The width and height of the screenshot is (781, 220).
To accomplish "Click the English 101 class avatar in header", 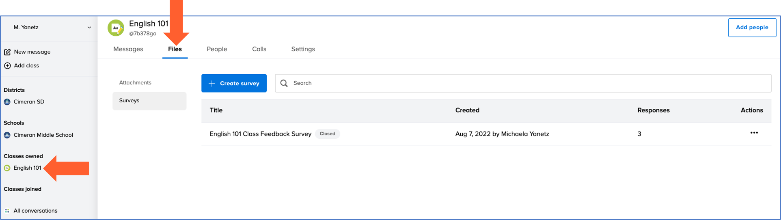I will [x=116, y=28].
